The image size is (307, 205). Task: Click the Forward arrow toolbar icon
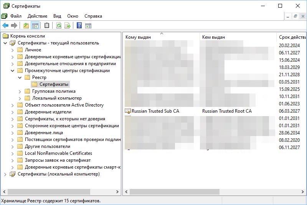14,26
